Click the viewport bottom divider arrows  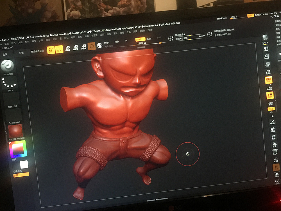click(x=157, y=199)
